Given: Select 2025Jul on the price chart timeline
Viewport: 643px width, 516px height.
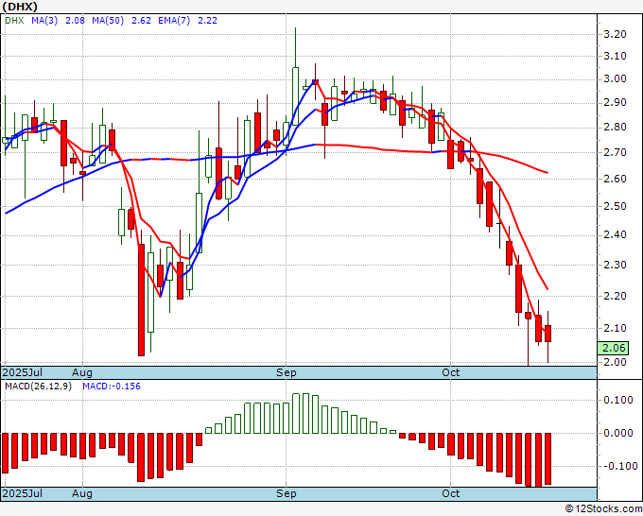Looking at the screenshot, I should (22, 372).
